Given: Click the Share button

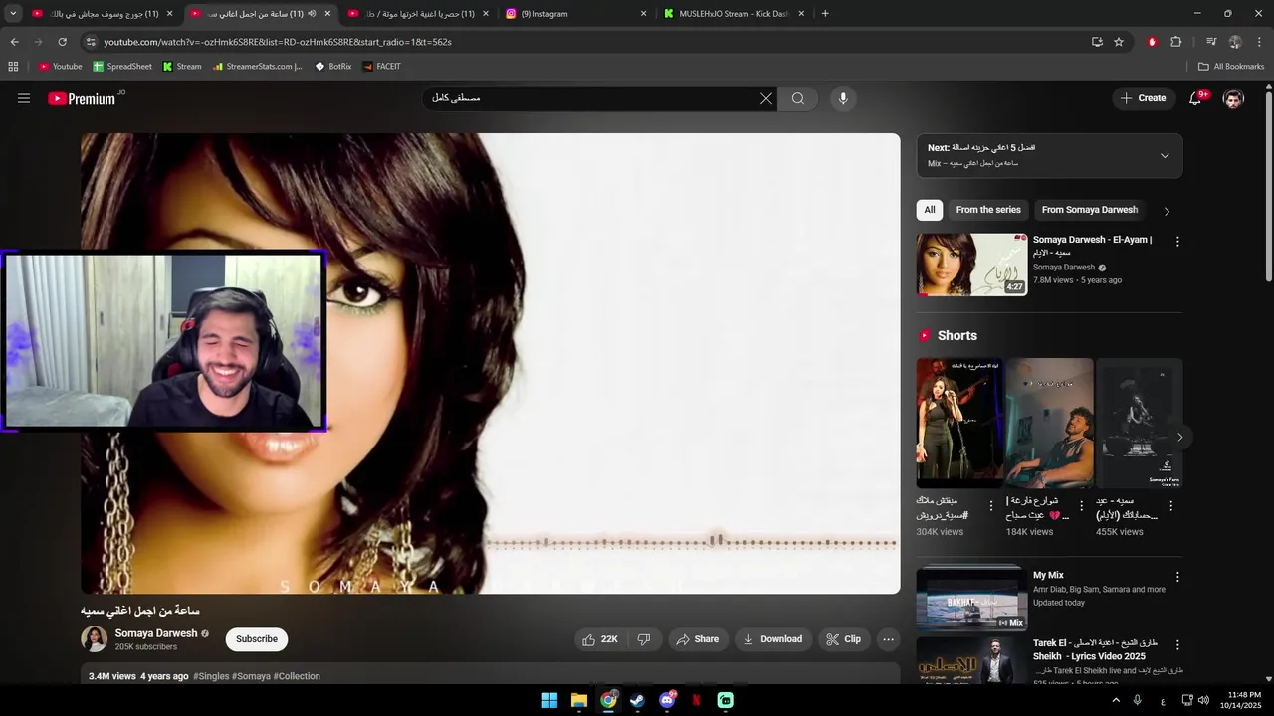Looking at the screenshot, I should 697,639.
